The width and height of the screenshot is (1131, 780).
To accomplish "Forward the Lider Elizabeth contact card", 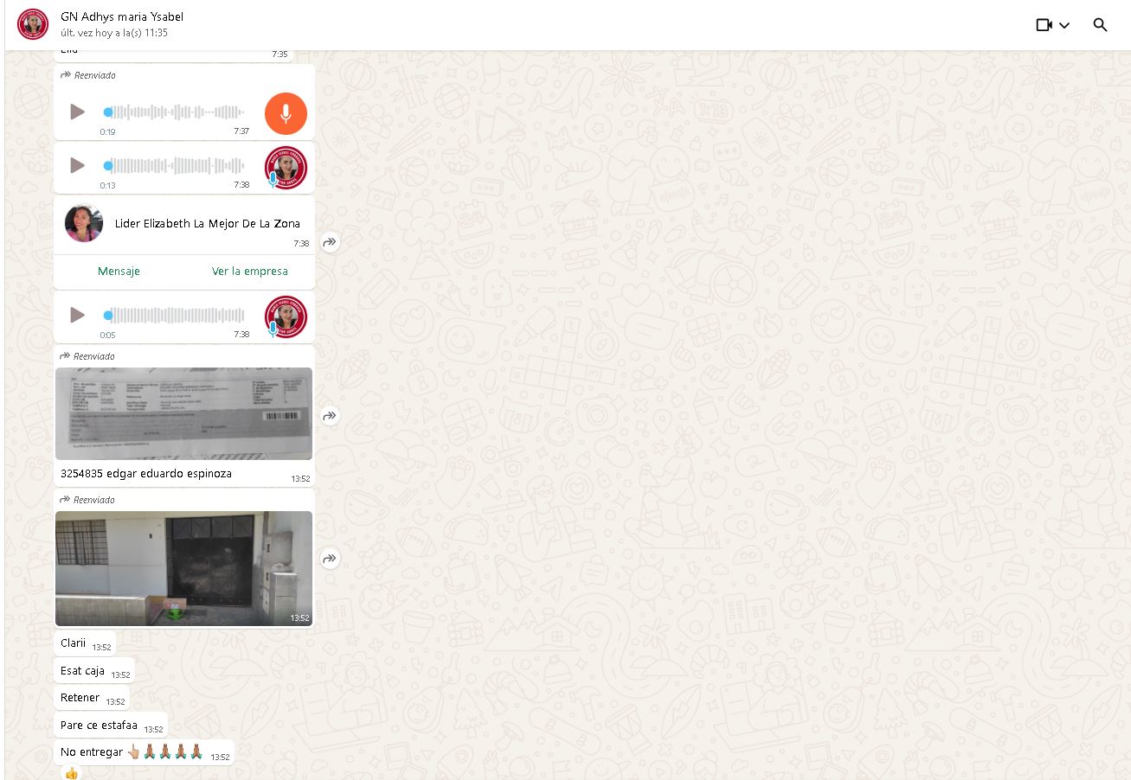I will [330, 243].
